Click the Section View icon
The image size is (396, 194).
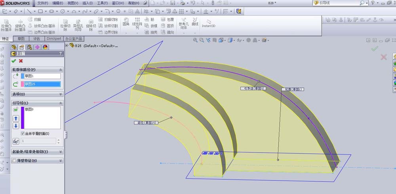click(x=214, y=40)
